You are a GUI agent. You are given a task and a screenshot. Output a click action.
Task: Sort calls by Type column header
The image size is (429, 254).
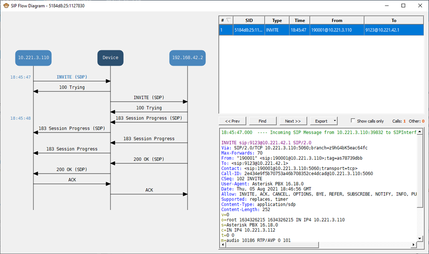tap(277, 21)
